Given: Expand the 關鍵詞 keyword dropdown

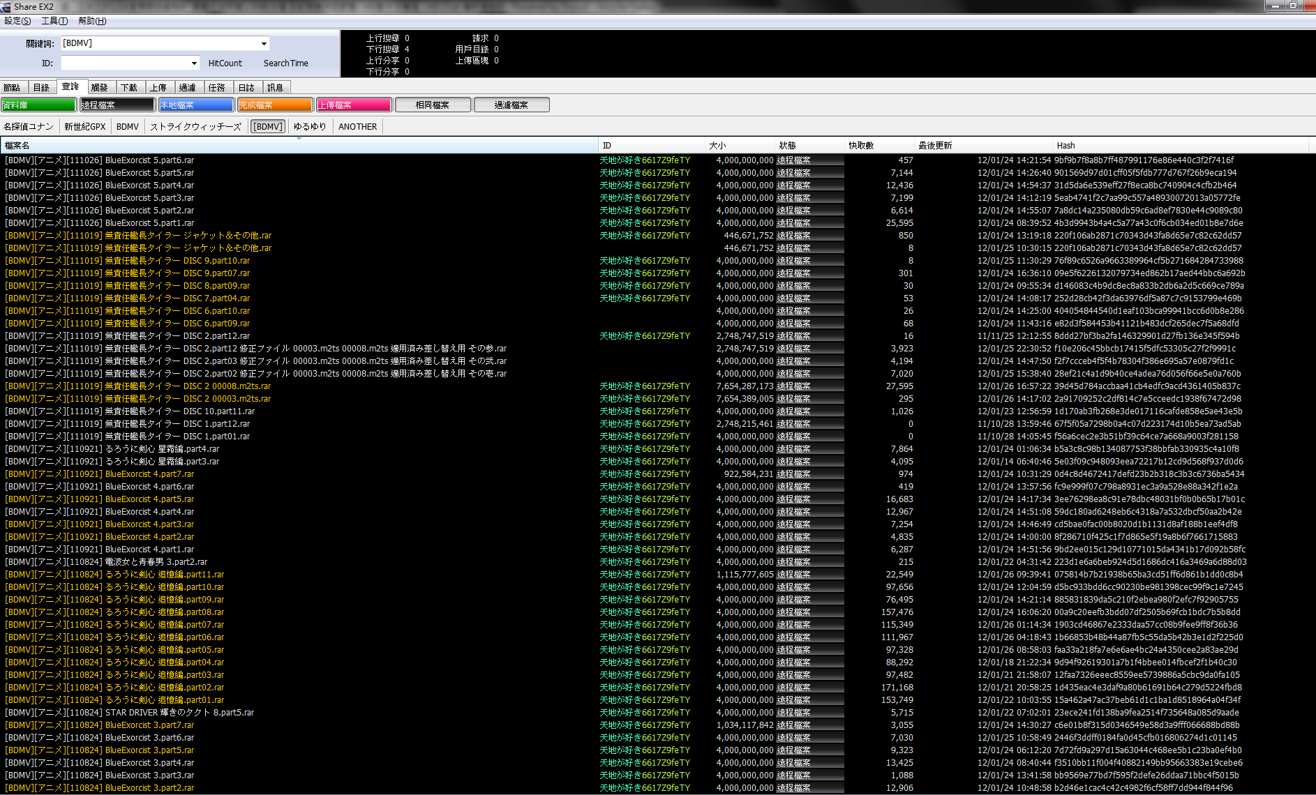Looking at the screenshot, I should tap(264, 44).
